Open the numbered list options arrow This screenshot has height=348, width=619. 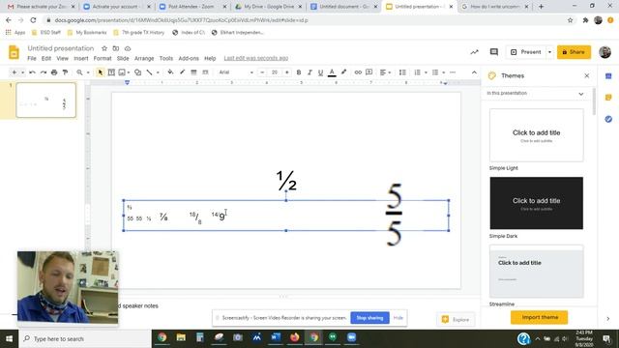[x=426, y=72]
